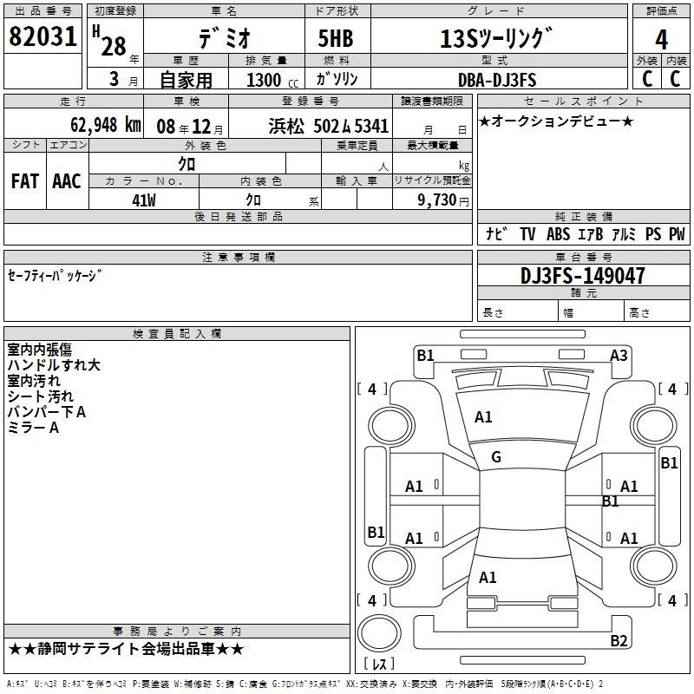The image size is (694, 694).
Task: Click the 静岡サテライト会場出品車 notice
Action: [127, 649]
